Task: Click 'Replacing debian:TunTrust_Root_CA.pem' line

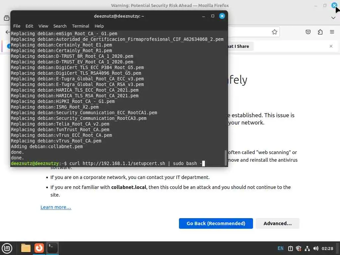Action: pos(60,129)
